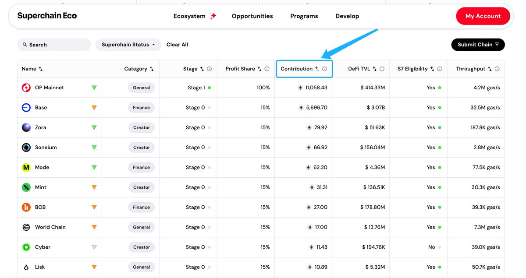This screenshot has width=526, height=278.
Task: Click the Submit Chain button
Action: tap(478, 45)
